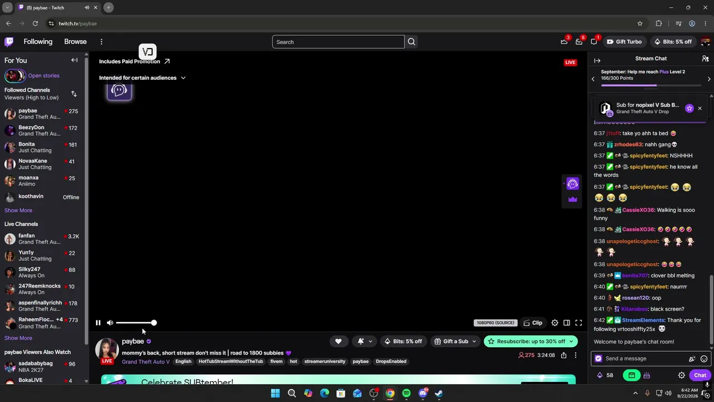Image resolution: width=714 pixels, height=402 pixels.
Task: Click the purple extension icon at player right edge
Action: point(572,184)
